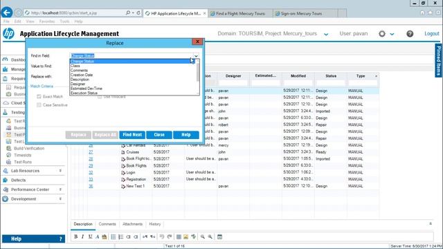Open font color tool in description toolbar
443x249 pixels.
[x=97, y=237]
